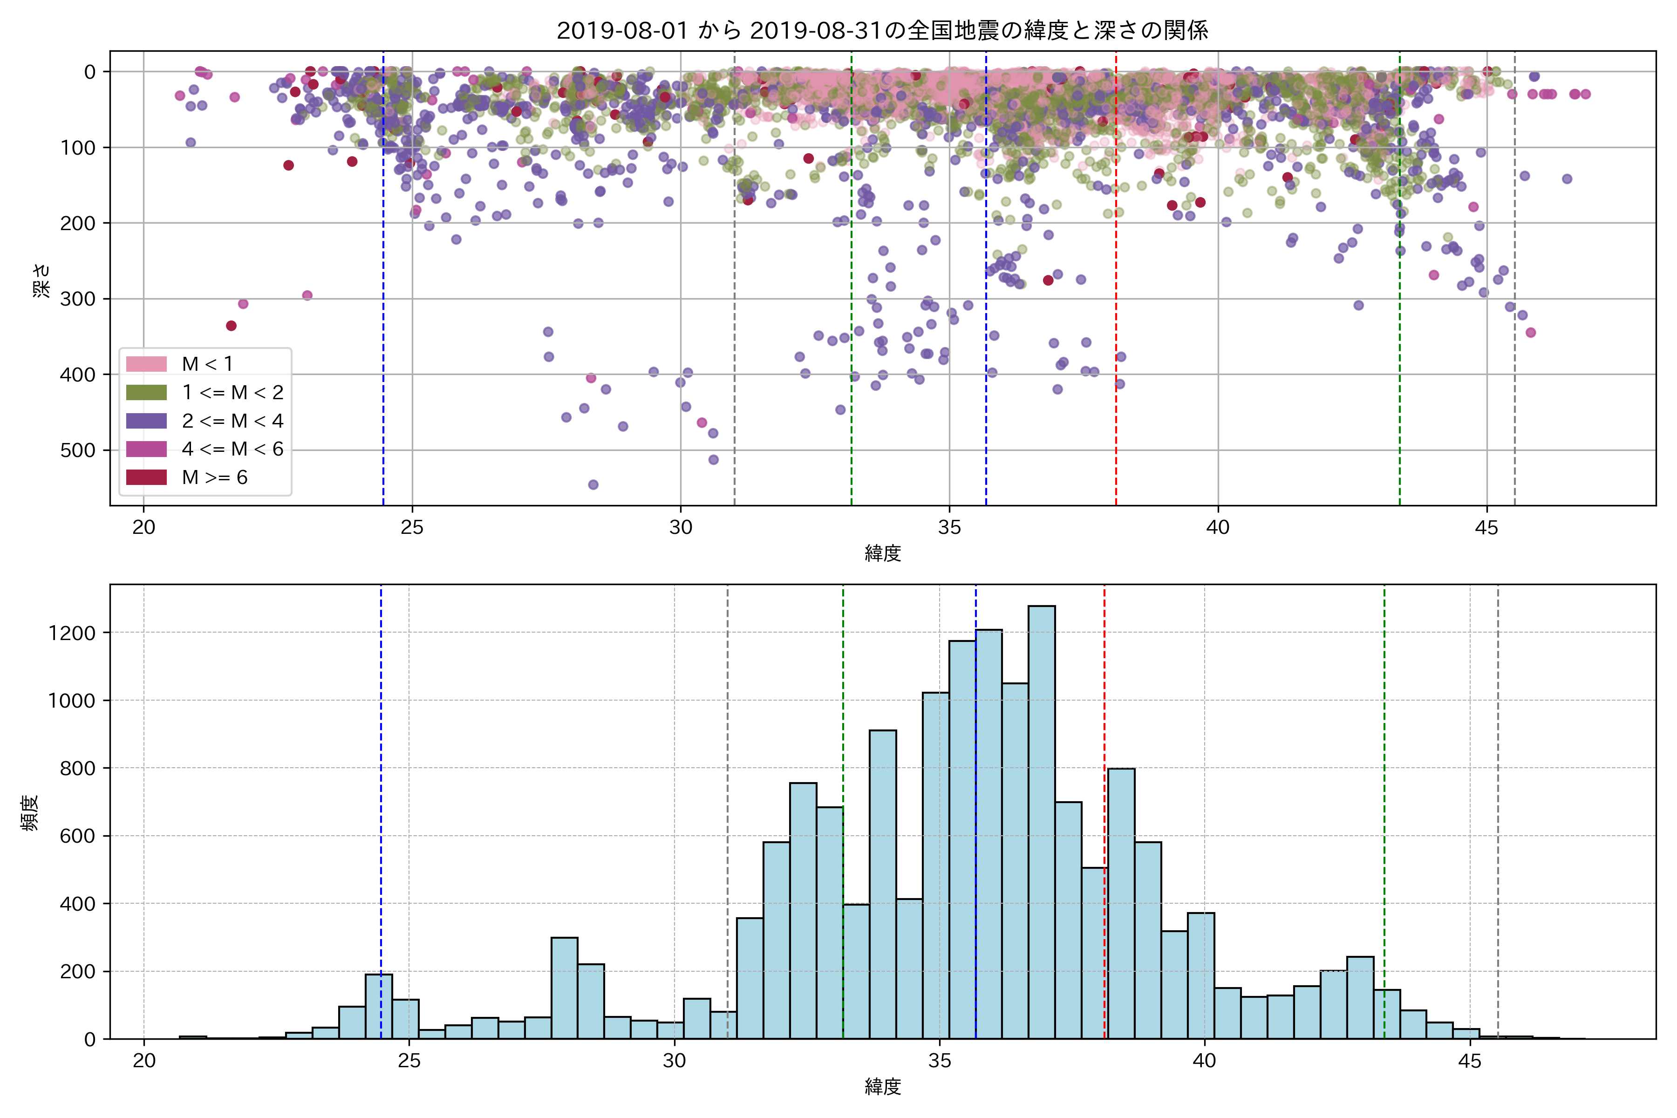
Task: Click the 緯度 x-axis label under scatter plot
Action: (883, 553)
